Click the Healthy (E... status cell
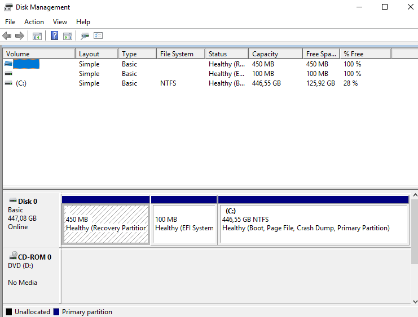 point(227,74)
